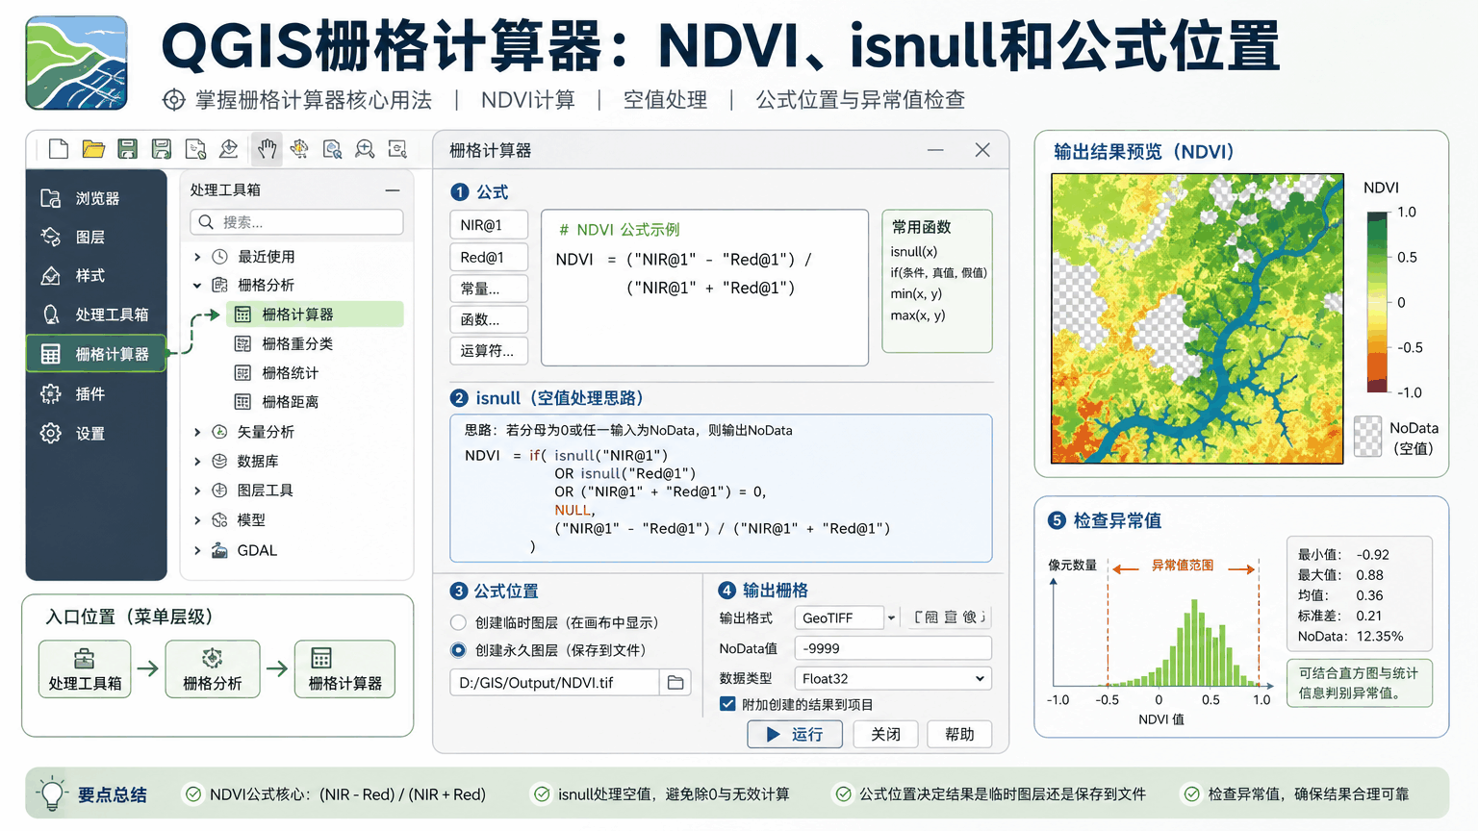Click the New project blank page icon
The width and height of the screenshot is (1478, 831).
point(59,149)
